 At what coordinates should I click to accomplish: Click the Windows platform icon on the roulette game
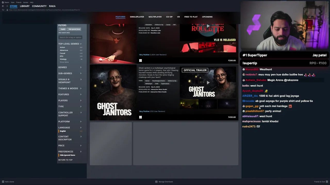[x=141, y=61]
